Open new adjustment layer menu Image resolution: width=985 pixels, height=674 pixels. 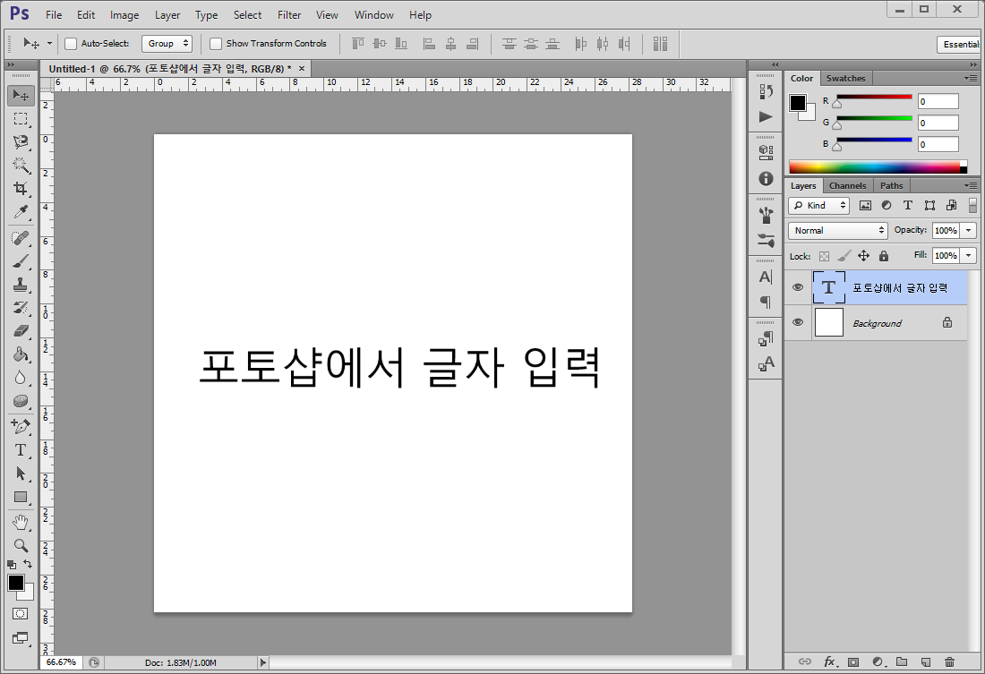point(878,662)
